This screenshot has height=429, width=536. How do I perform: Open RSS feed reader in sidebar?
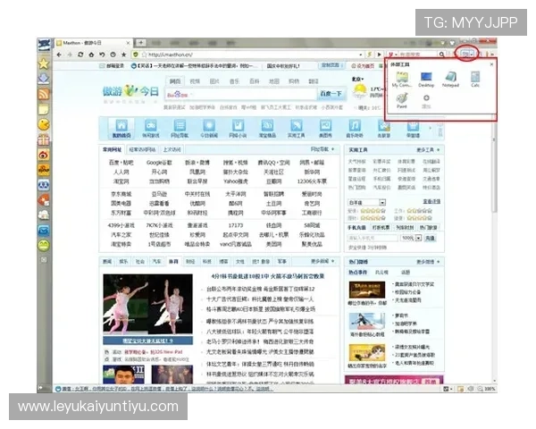click(x=44, y=94)
